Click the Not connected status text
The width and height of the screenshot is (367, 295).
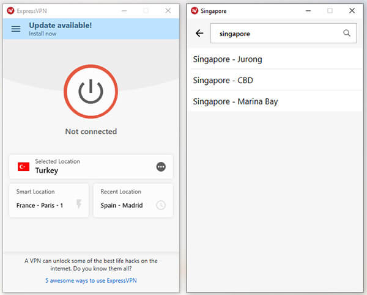(x=91, y=131)
